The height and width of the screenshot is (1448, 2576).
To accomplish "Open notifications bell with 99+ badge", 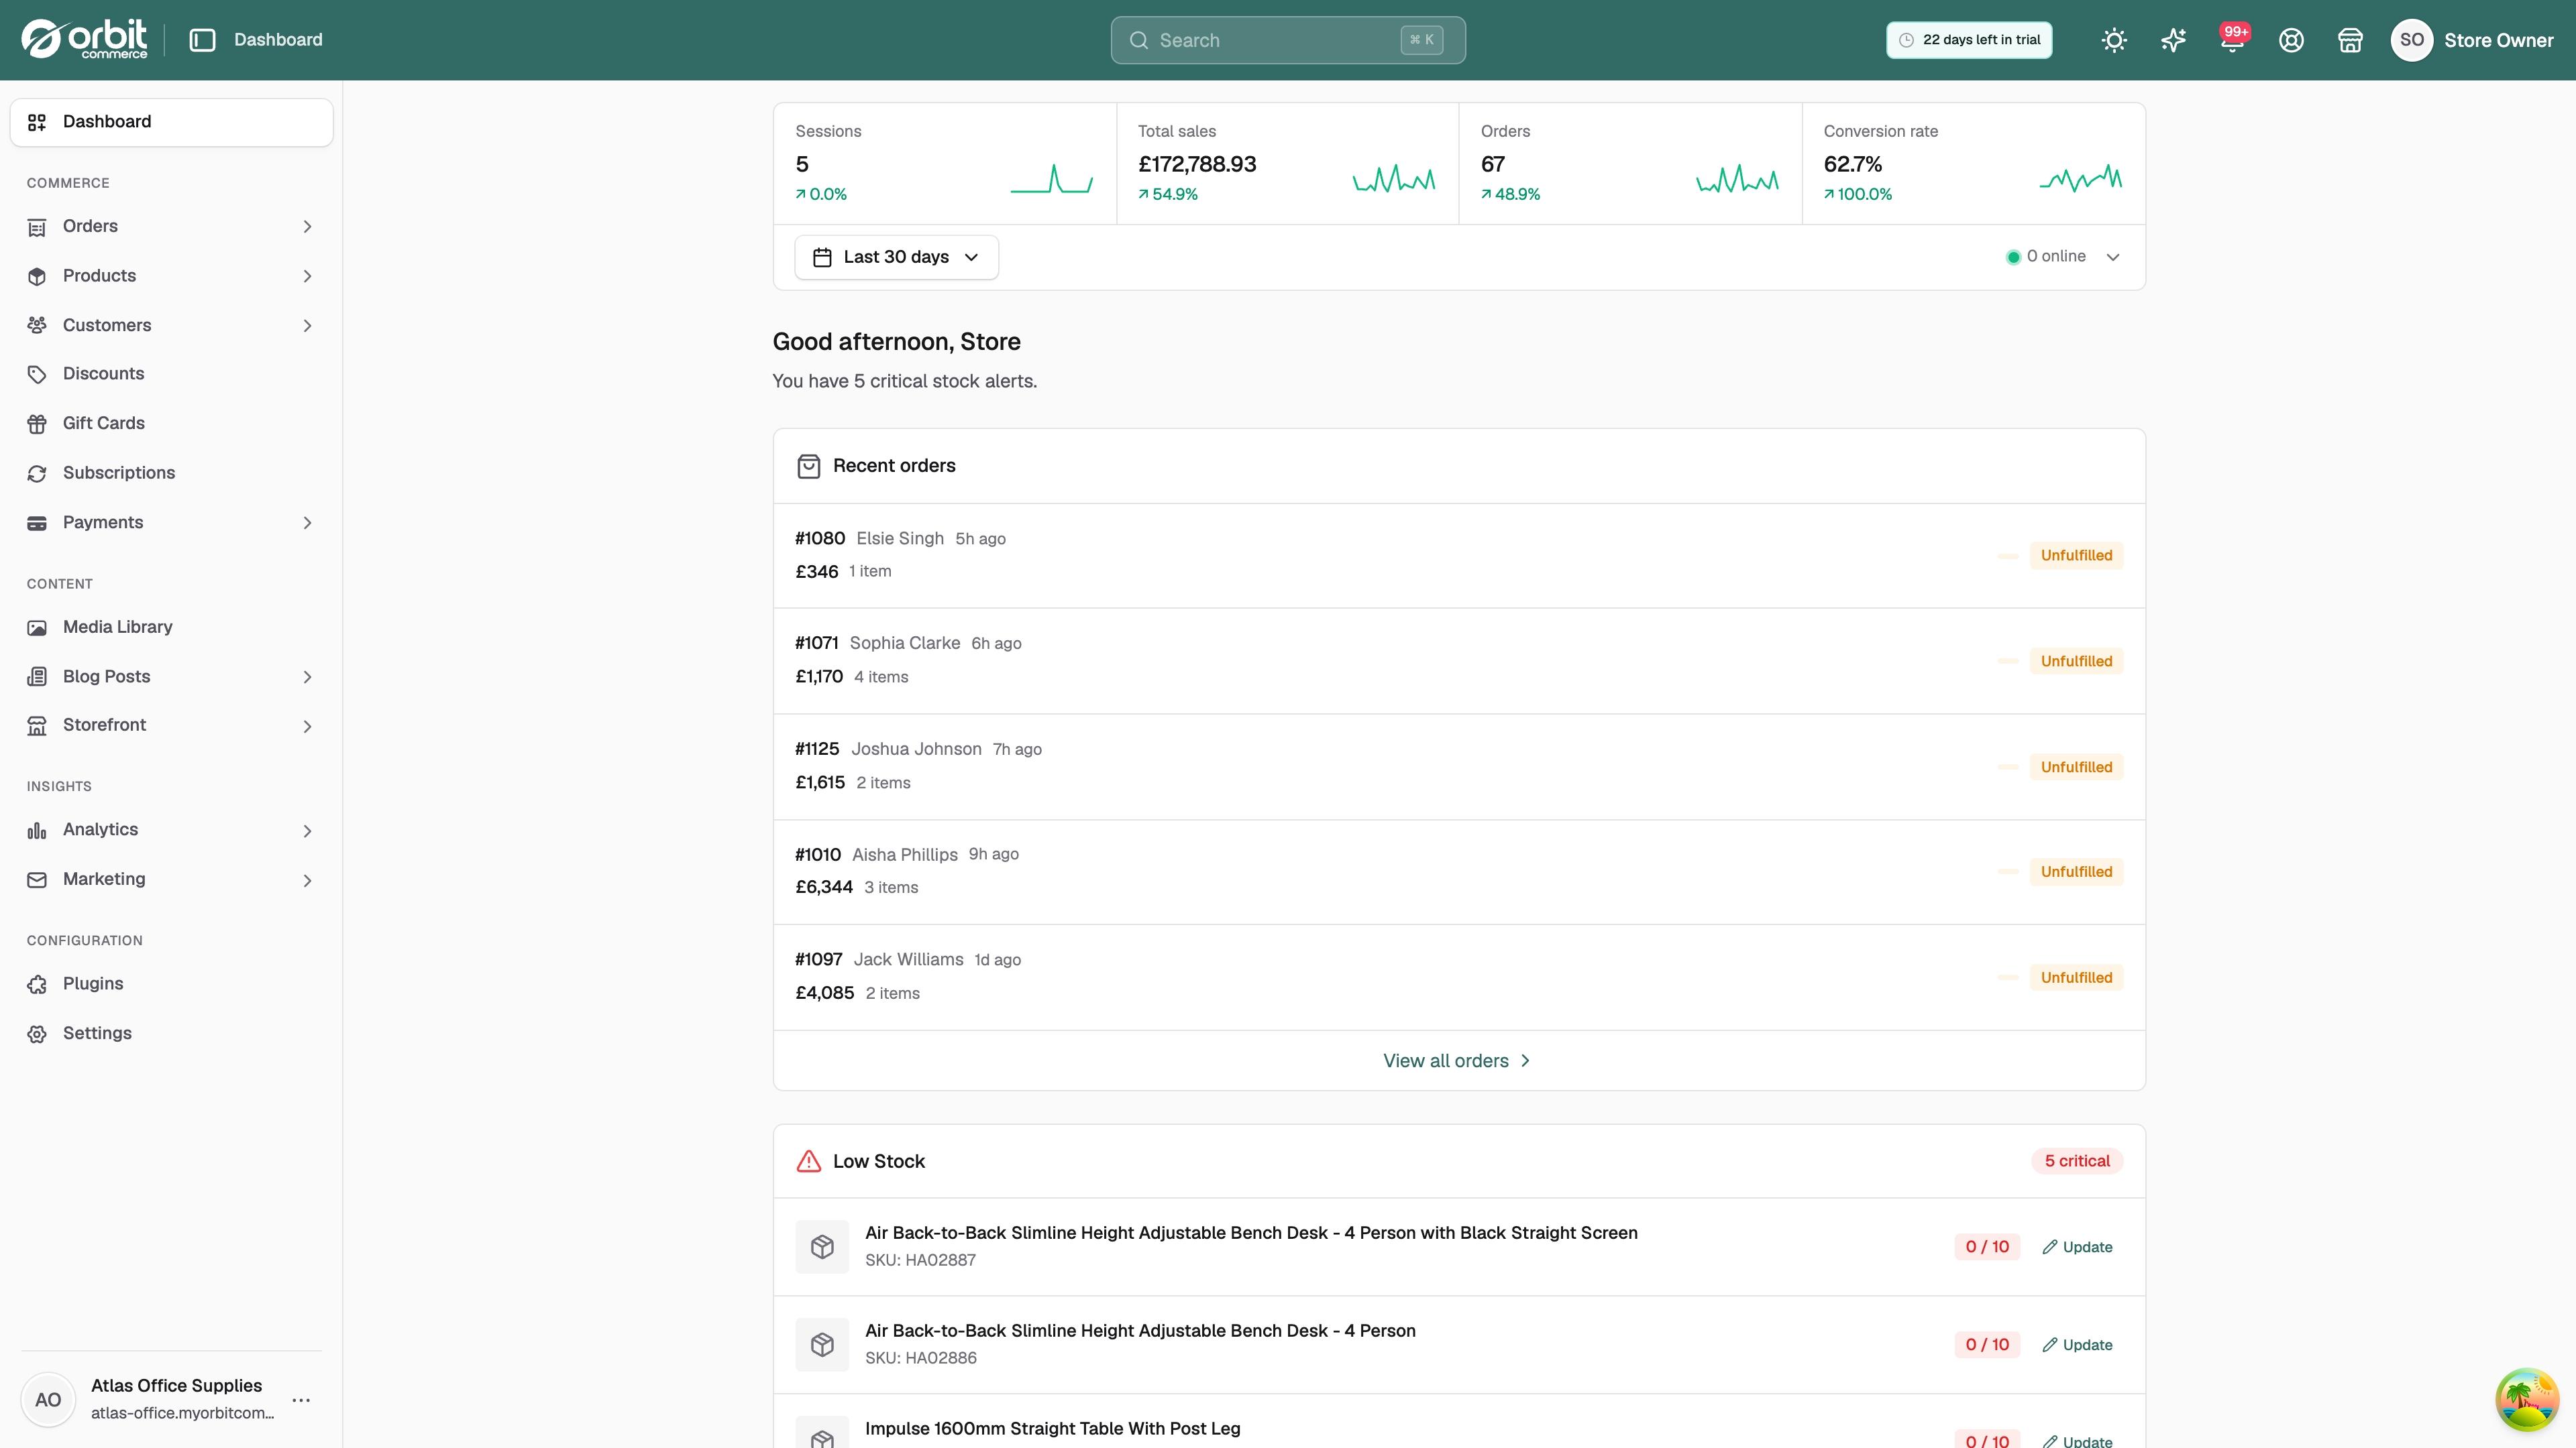I will 2232,40.
